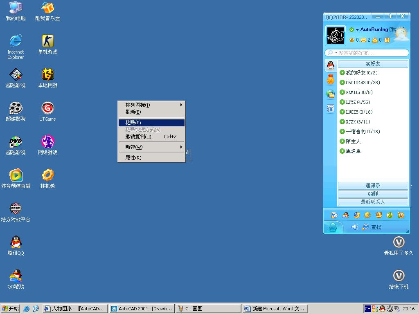
Task: Expand the 一宿舍的 (1/18) group
Action: pyautogui.click(x=360, y=131)
